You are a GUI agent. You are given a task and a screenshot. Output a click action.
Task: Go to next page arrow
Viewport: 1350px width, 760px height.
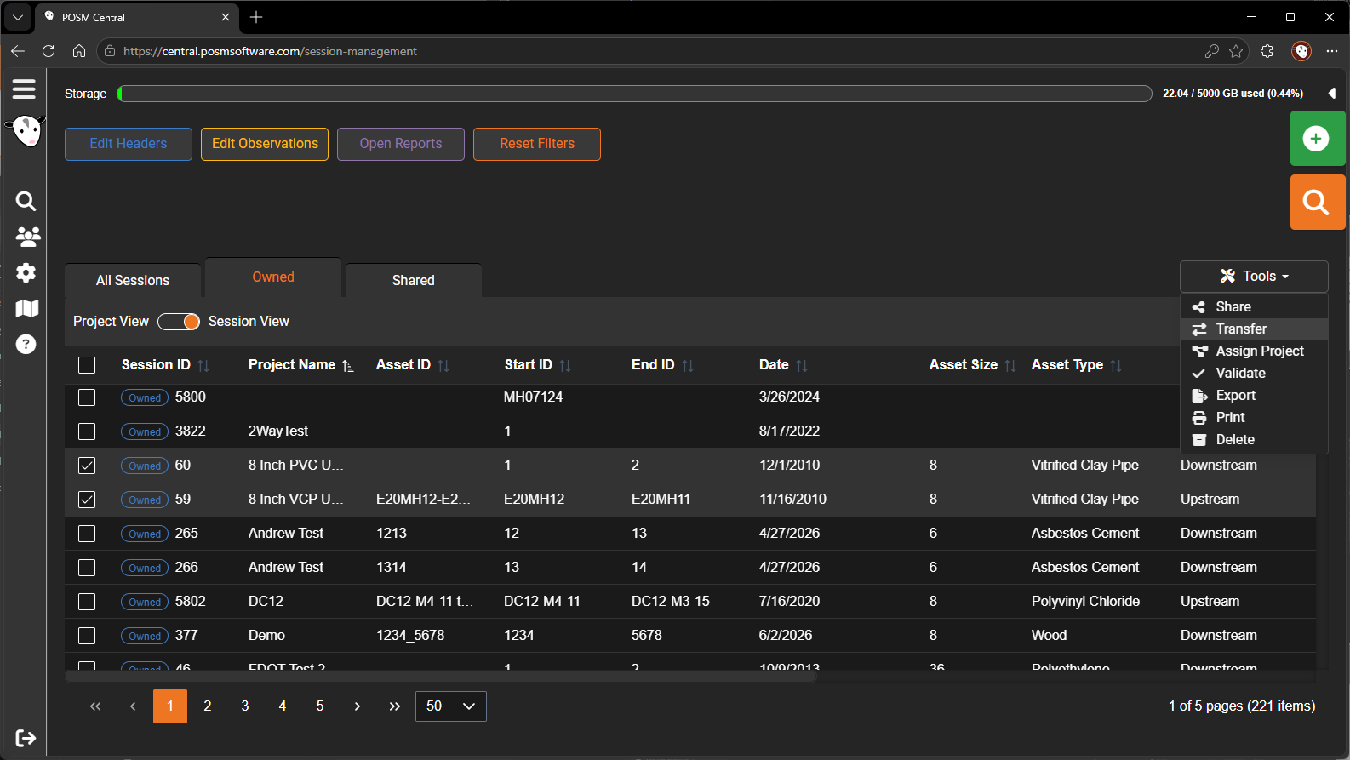tap(358, 706)
